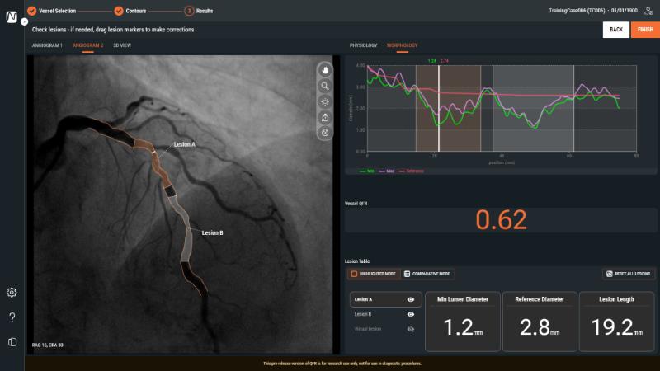Click the bottom angiogram overlay tool icon
This screenshot has height=371, width=660.
click(x=325, y=132)
